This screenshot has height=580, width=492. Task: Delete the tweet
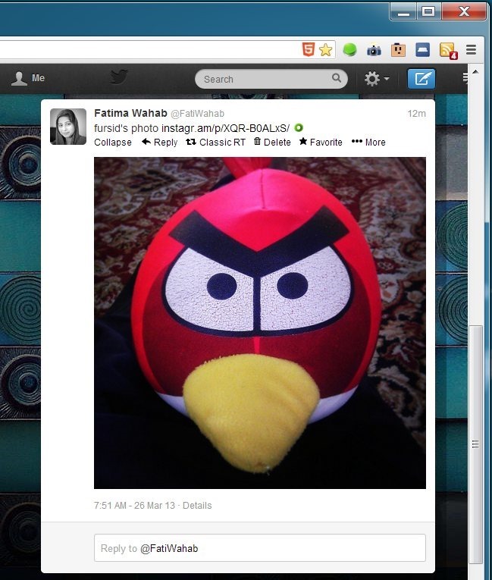click(272, 142)
